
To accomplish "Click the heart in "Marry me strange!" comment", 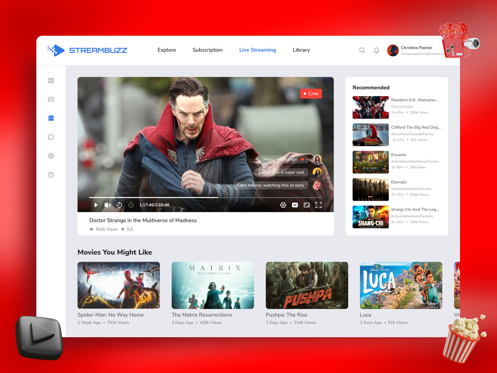I will click(302, 159).
